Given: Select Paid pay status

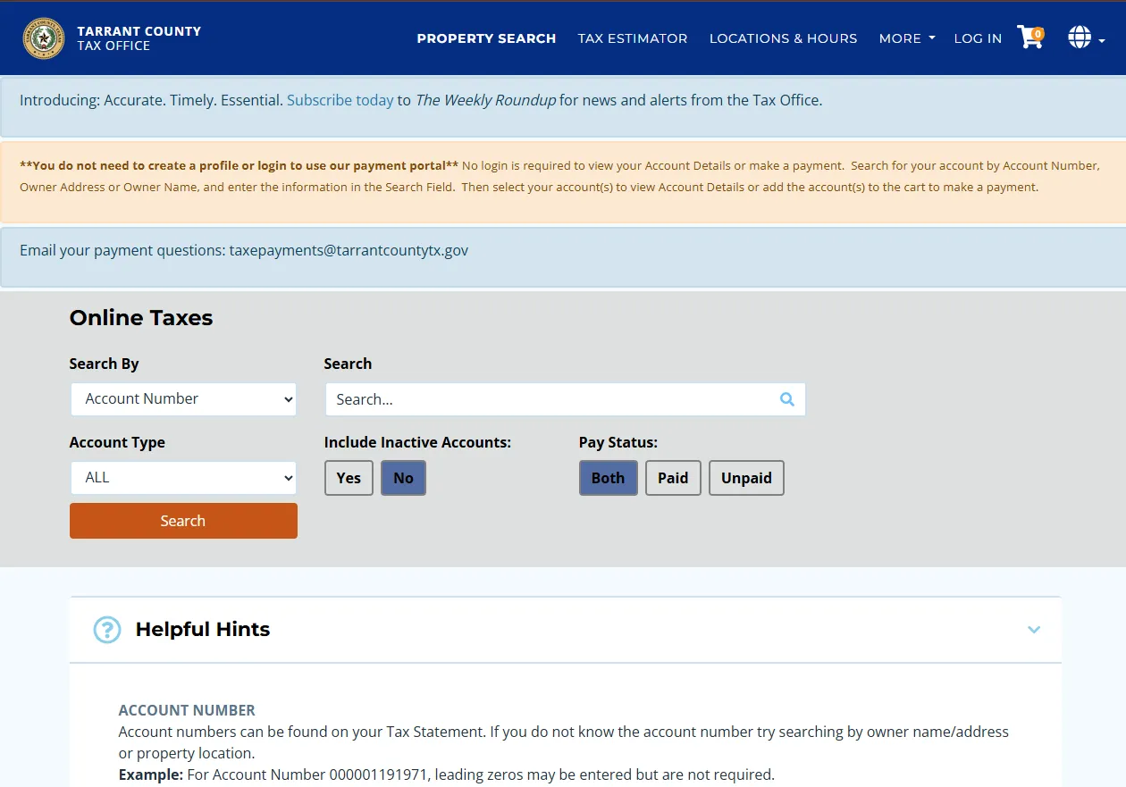Looking at the screenshot, I should pyautogui.click(x=673, y=478).
